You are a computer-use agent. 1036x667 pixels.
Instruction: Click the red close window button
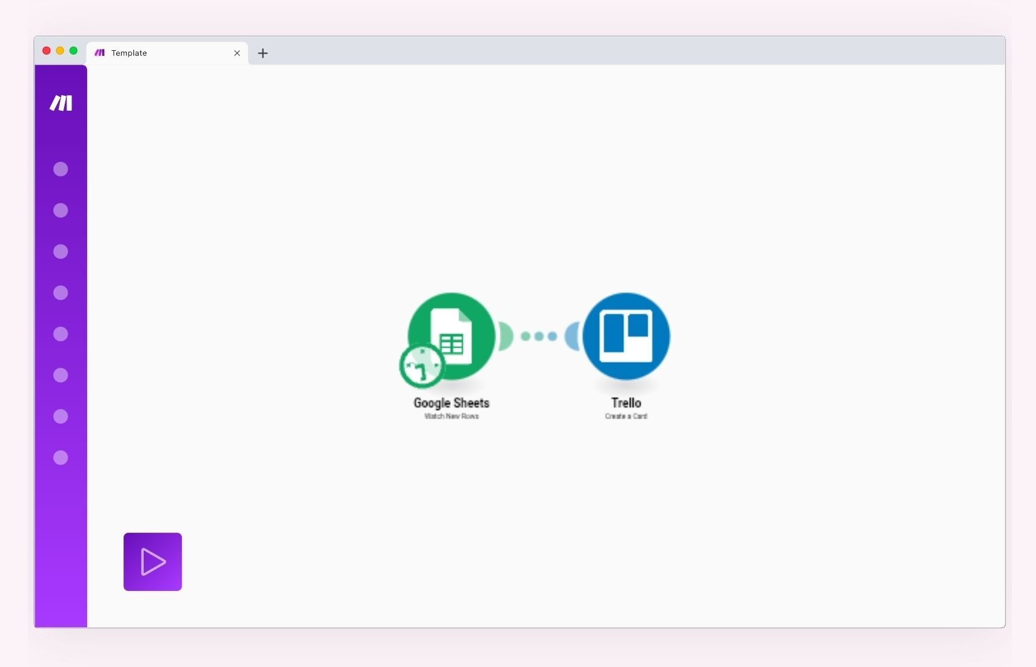pos(47,51)
